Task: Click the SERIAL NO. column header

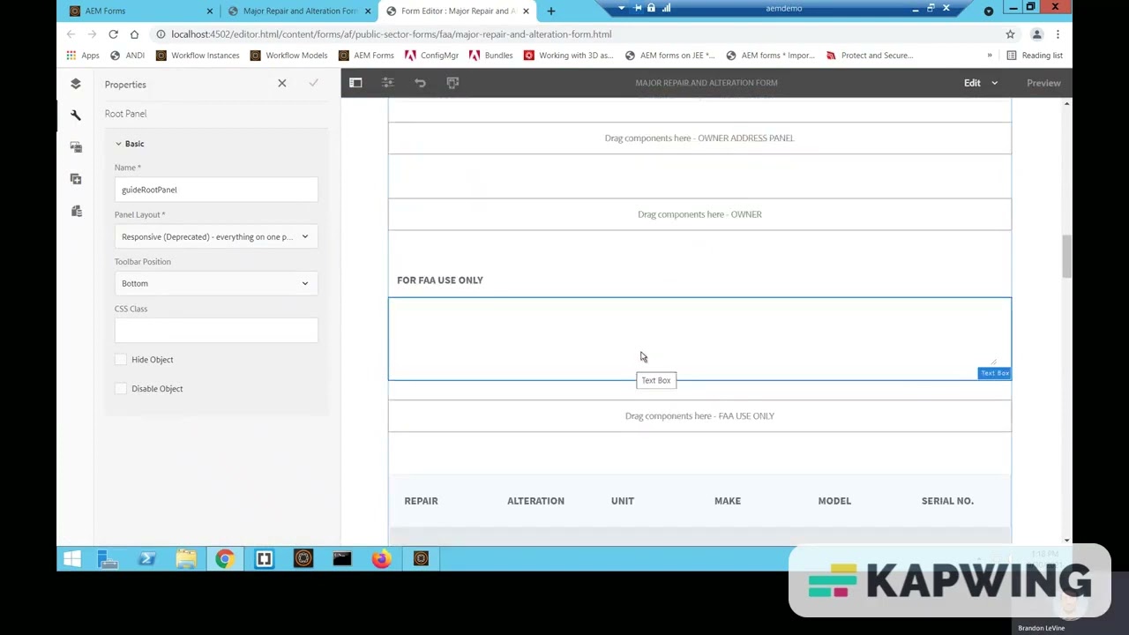Action: pos(947,501)
